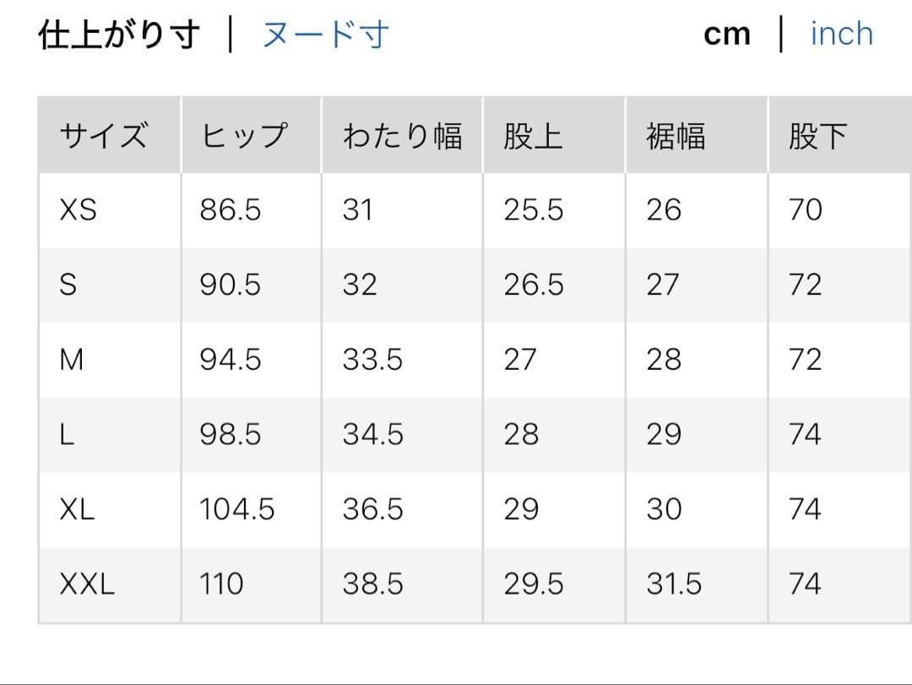The height and width of the screenshot is (685, 912).
Task: Switch measurements to inch
Action: 841,35
